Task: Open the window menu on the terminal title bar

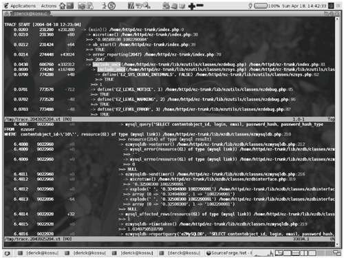Action: (7, 14)
